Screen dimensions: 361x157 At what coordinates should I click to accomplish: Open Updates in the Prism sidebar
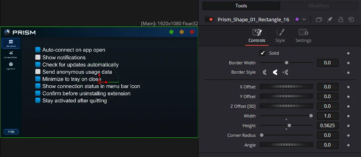click(11, 66)
